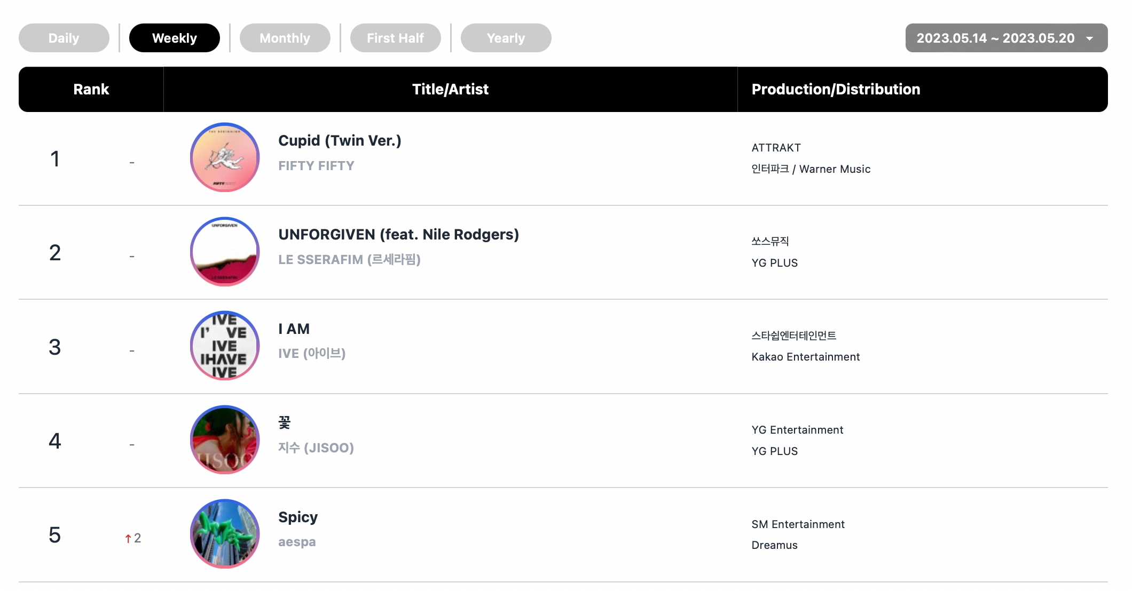This screenshot has width=1132, height=591.
Task: Switch to the Yearly chart tab
Action: pos(506,38)
